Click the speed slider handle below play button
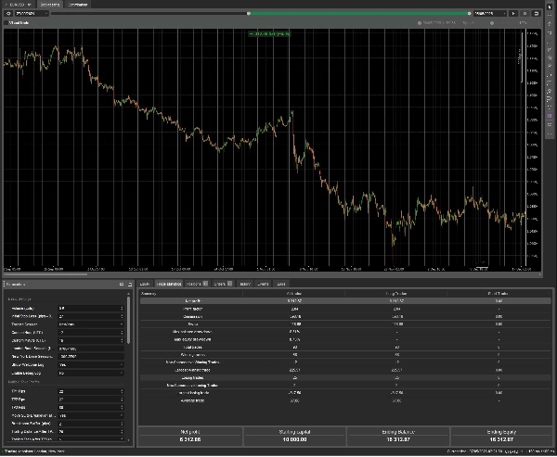Screen dimensions: 557x457 point(492,23)
